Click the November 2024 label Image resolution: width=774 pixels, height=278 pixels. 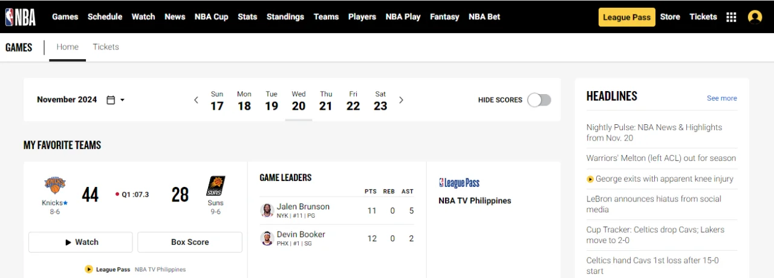(67, 100)
